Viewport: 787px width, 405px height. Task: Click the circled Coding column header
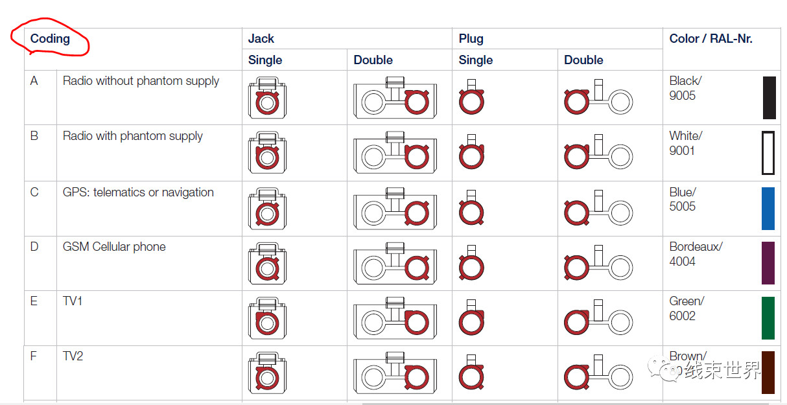(x=50, y=39)
